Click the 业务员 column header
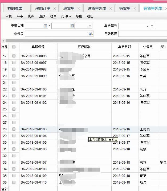The height and width of the screenshot is (191, 167). (148, 47)
